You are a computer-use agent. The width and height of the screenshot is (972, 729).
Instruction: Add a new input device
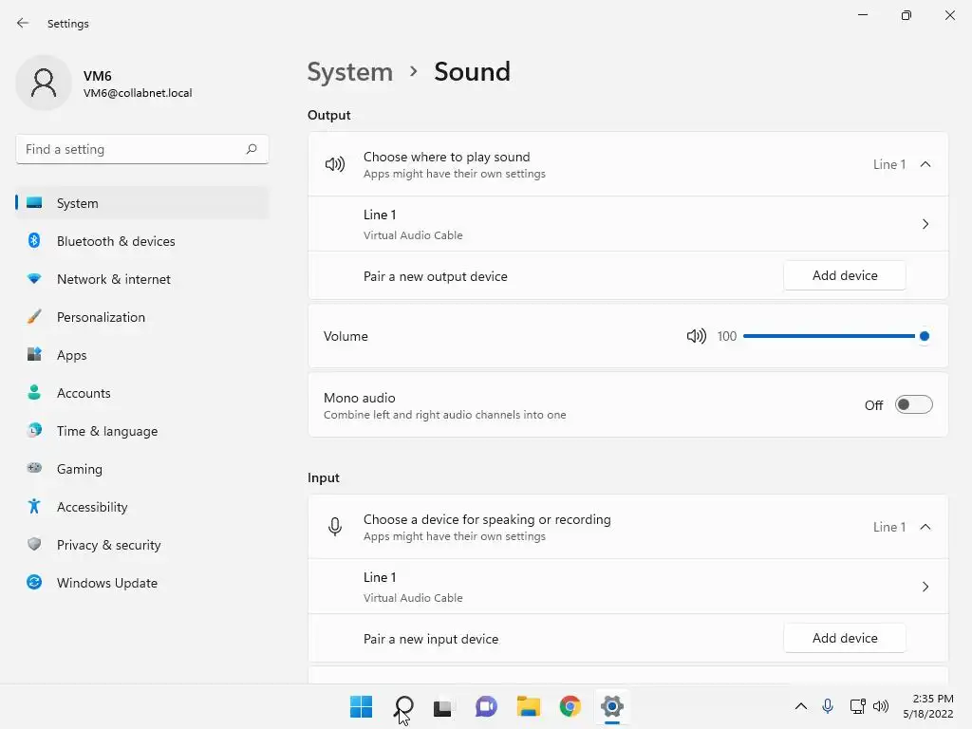point(845,638)
